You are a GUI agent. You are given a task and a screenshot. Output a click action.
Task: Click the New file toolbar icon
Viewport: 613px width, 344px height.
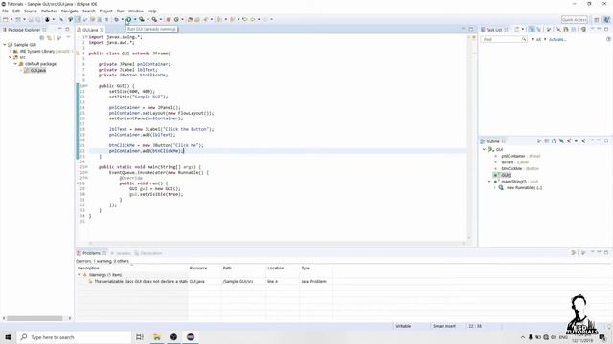click(x=6, y=19)
